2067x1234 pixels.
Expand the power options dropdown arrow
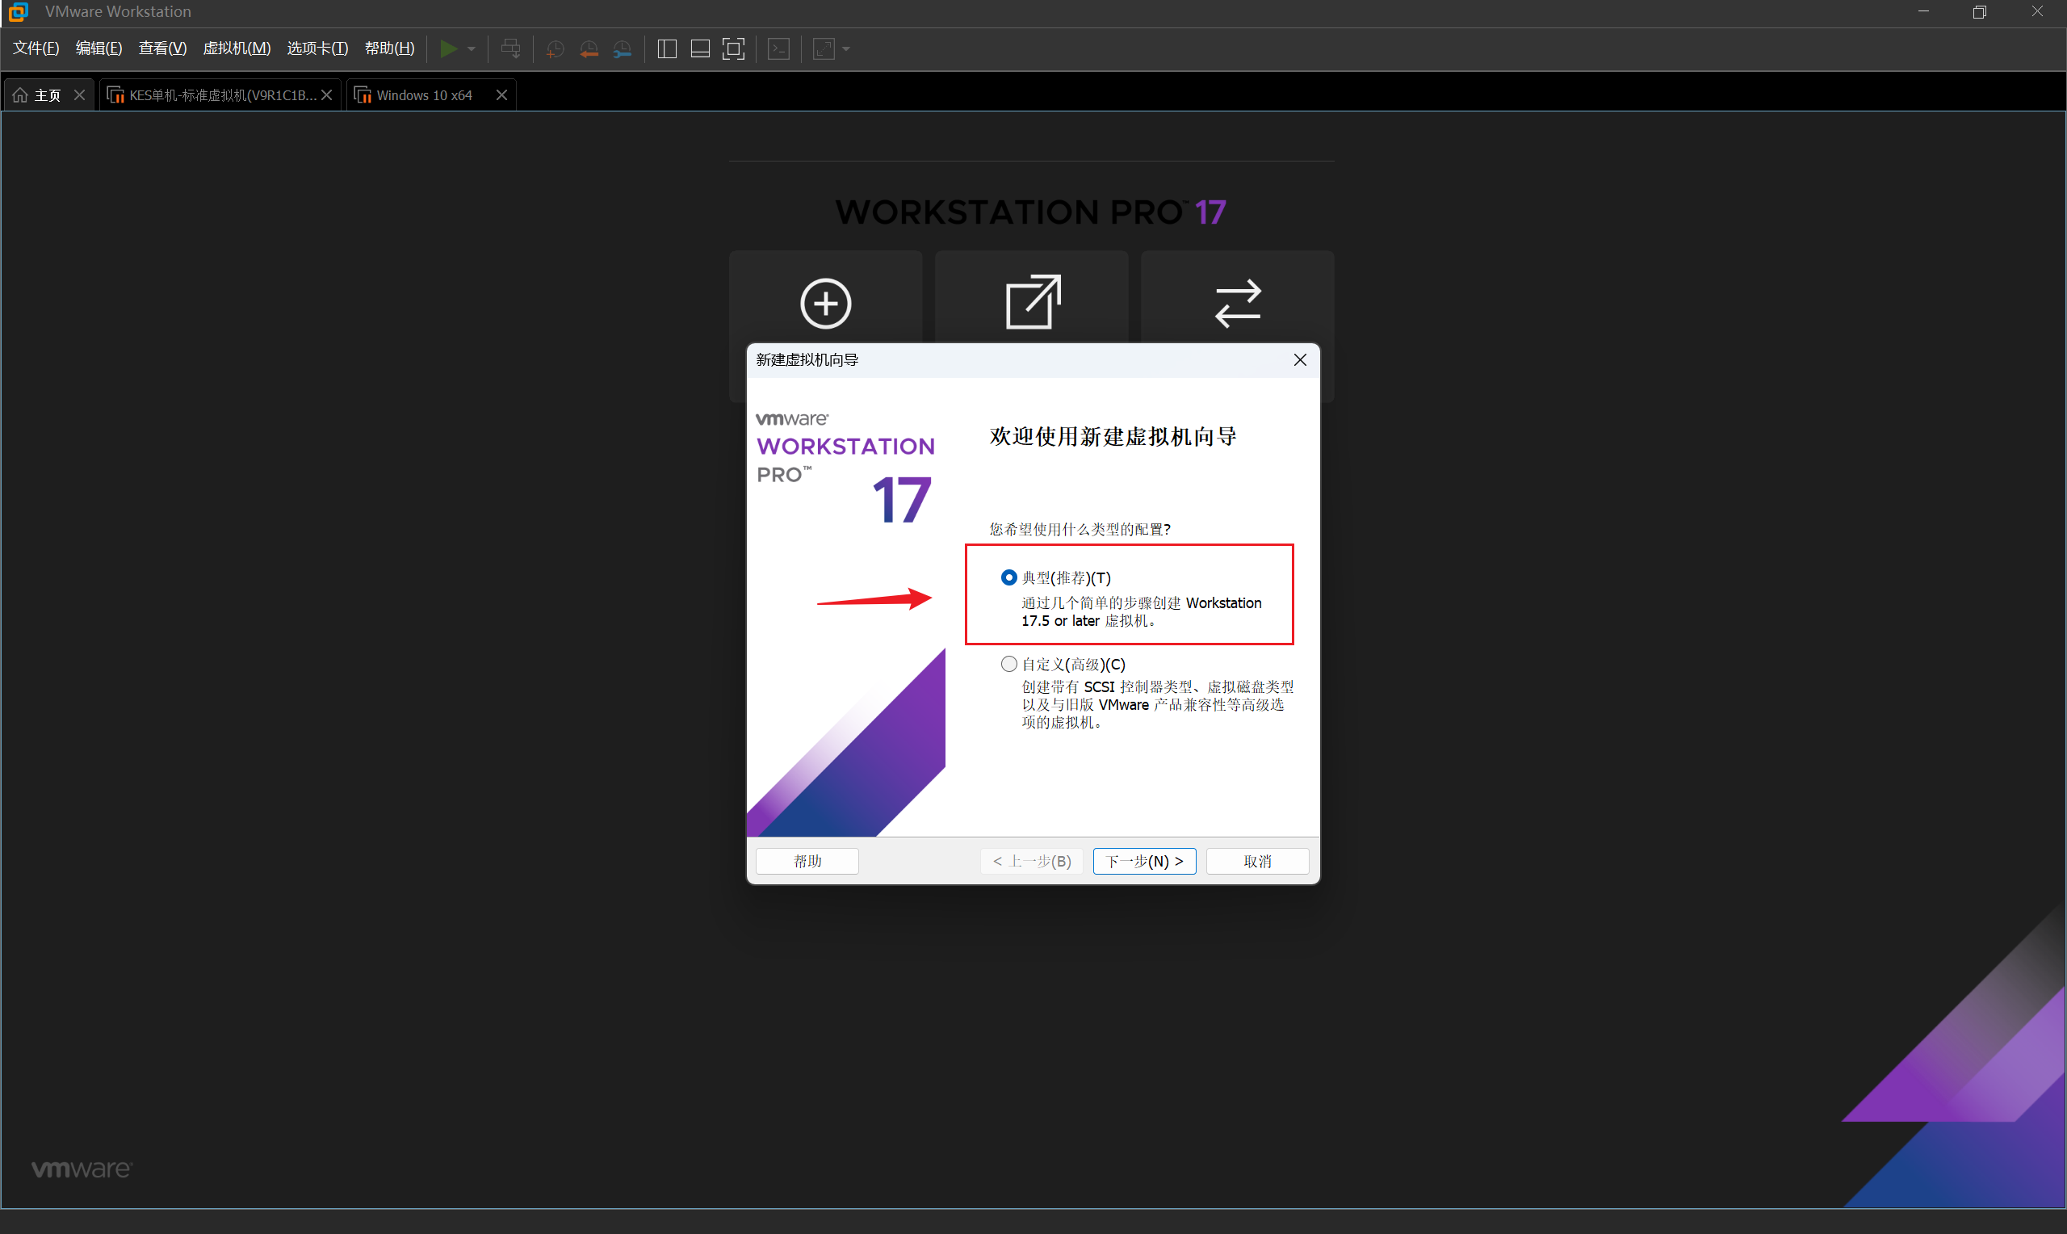point(472,49)
